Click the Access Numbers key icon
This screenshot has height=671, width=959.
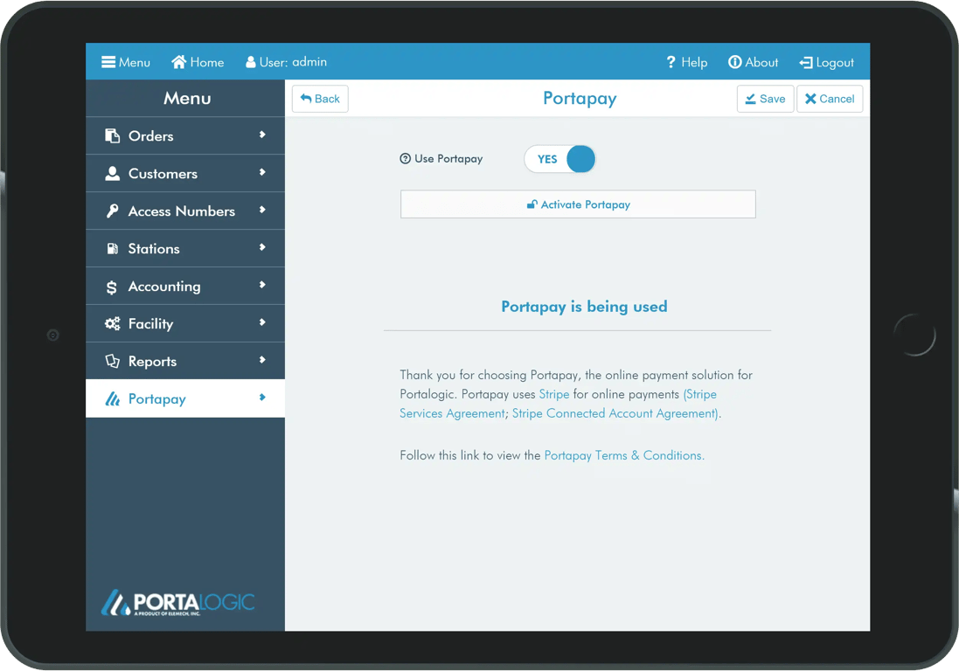(x=112, y=211)
